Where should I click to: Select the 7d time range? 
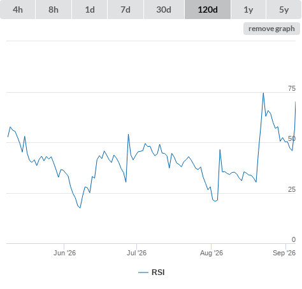click(x=126, y=10)
